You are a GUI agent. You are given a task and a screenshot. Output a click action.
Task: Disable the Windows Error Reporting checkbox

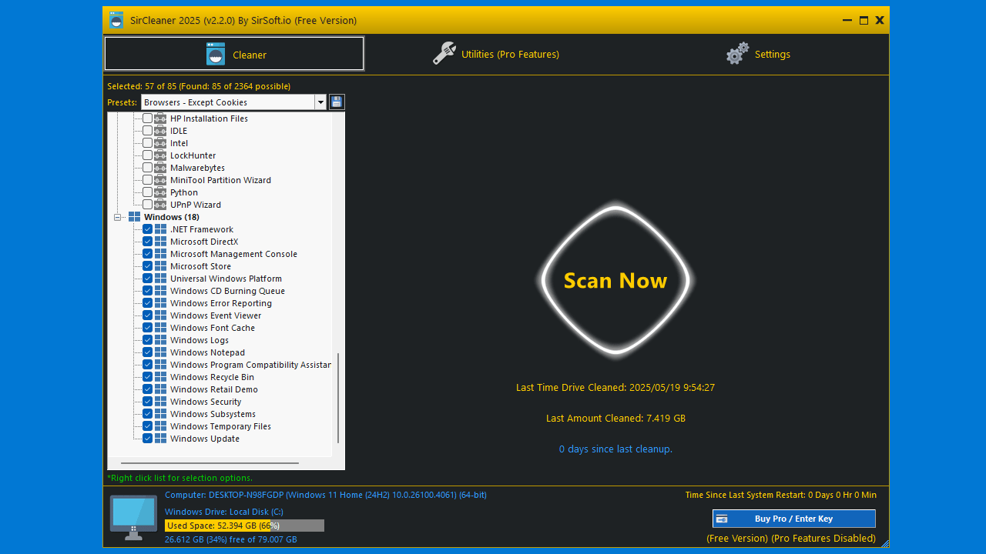(x=148, y=303)
